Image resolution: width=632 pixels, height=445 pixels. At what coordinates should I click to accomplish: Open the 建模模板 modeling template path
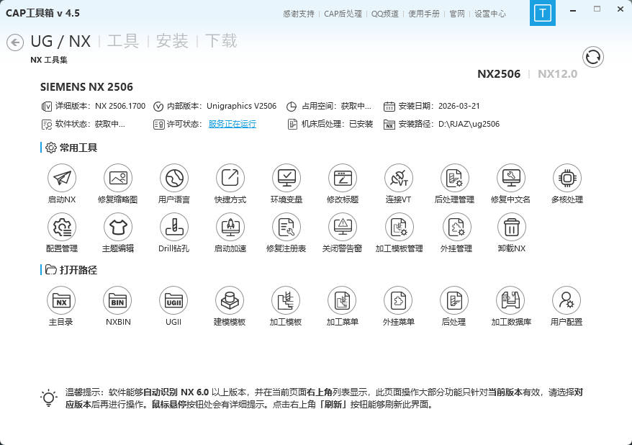(x=230, y=300)
